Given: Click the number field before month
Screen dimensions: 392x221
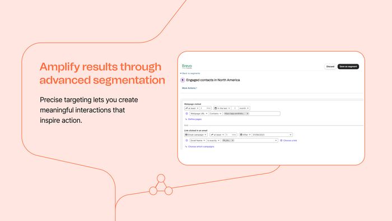Looking at the screenshot, I should 235,108.
